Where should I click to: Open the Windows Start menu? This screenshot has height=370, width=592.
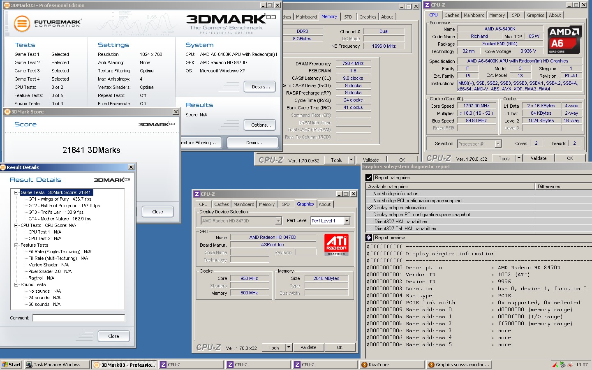(x=11, y=365)
